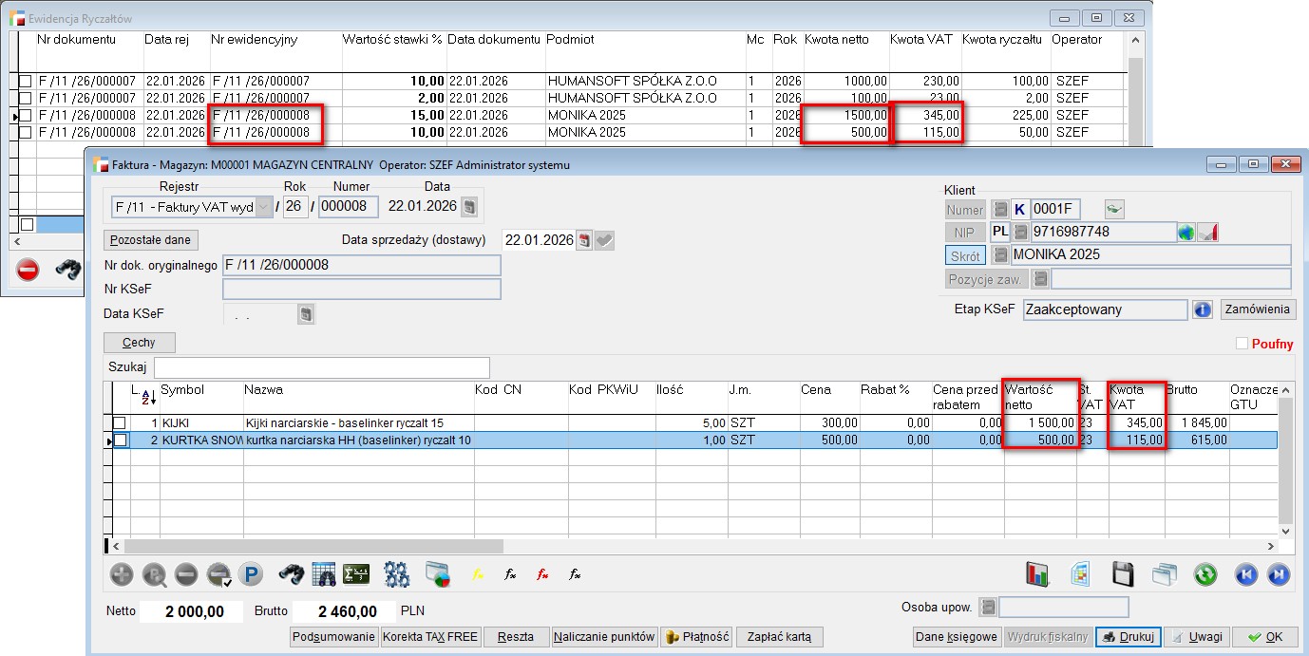The width and height of the screenshot is (1309, 656).
Task: Click the Podsumowanie button
Action: 332,637
